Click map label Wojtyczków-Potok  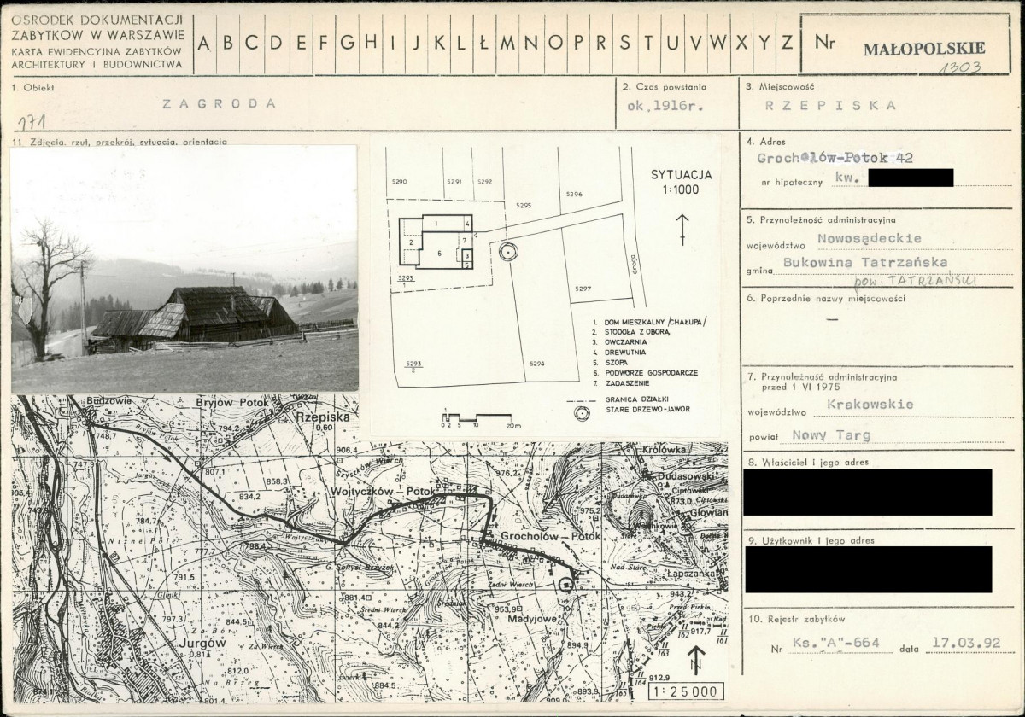pos(382,493)
